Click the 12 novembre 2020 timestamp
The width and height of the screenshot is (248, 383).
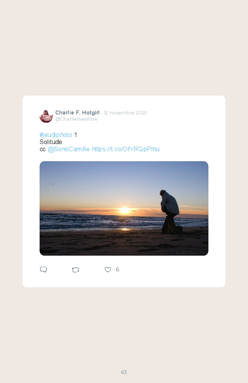125,113
